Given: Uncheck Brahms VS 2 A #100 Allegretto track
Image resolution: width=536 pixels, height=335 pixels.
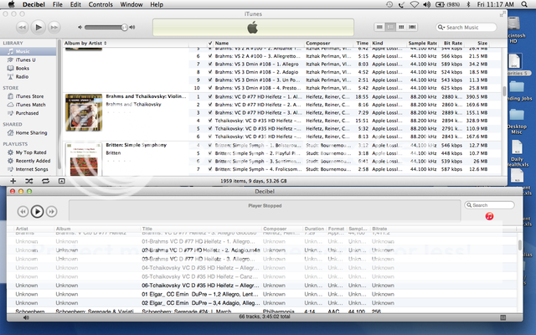Looking at the screenshot, I should (x=210, y=56).
